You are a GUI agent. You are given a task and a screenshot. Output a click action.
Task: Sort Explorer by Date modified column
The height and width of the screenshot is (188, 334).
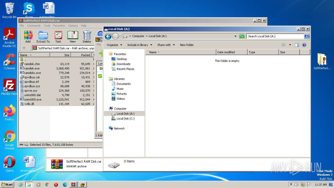pyautogui.click(x=232, y=52)
